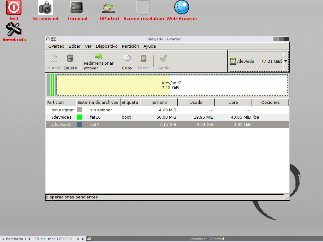Select the green /dev/sde1 block in disk map
Screen dimensions: 323x242
coord(53,85)
